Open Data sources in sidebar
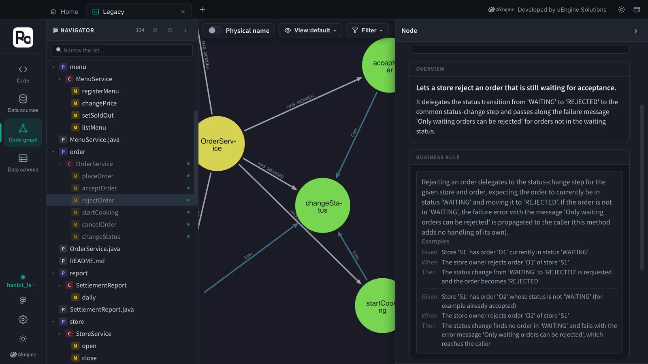The width and height of the screenshot is (648, 364). tap(23, 104)
